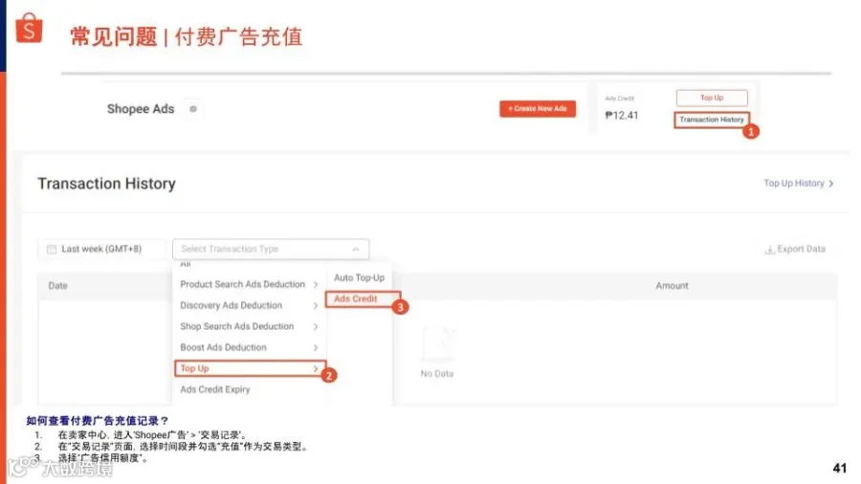Expand the Product Search Ads Deduction chevron

tap(316, 284)
